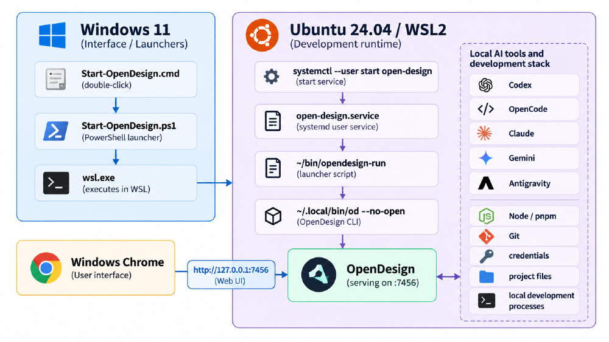Click the '(launcher script)' caption
The height and width of the screenshot is (342, 609).
tap(326, 174)
